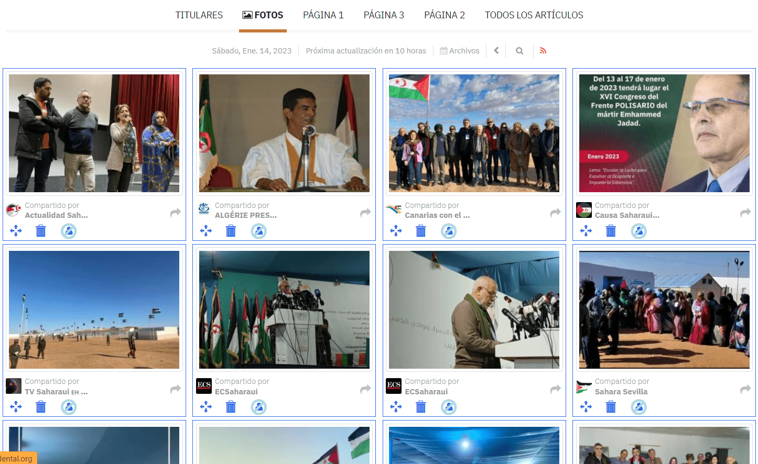Move the Causa Saharaui... photo card
The width and height of the screenshot is (758, 464).
click(x=586, y=230)
